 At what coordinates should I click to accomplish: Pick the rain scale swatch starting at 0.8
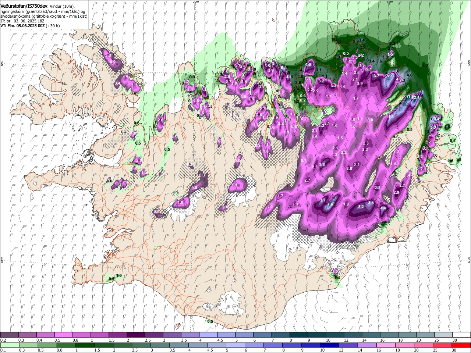[x=66, y=345]
